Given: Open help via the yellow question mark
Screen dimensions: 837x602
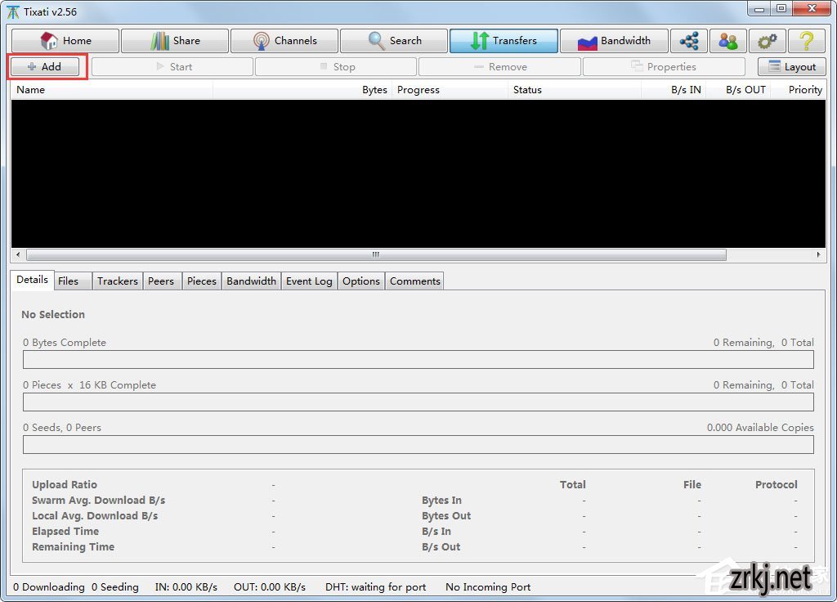Looking at the screenshot, I should click(x=807, y=41).
